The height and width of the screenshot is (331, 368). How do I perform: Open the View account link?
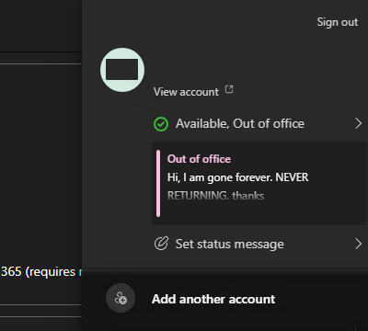point(186,92)
